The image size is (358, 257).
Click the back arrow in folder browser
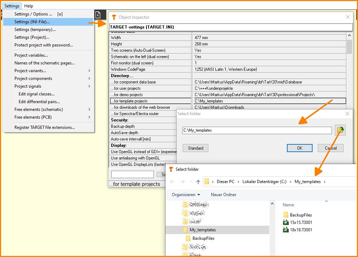coord(172,182)
